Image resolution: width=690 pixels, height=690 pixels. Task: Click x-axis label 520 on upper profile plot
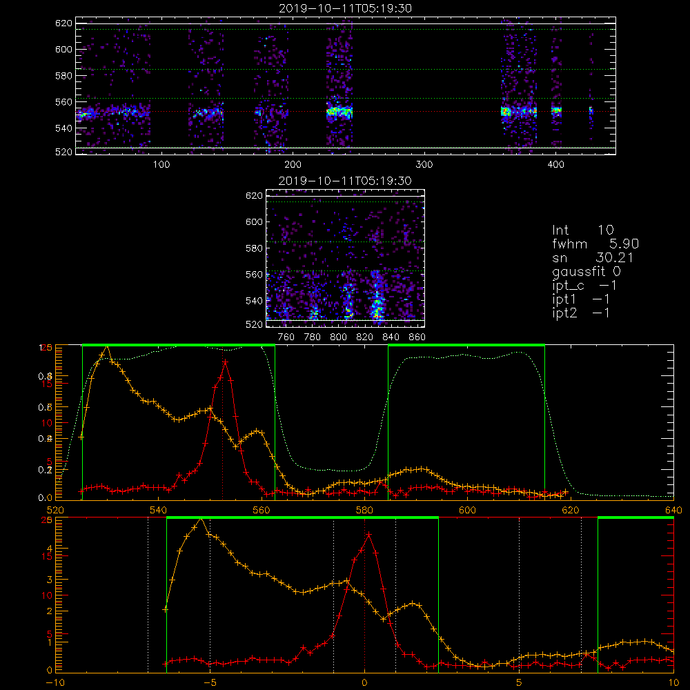55,510
